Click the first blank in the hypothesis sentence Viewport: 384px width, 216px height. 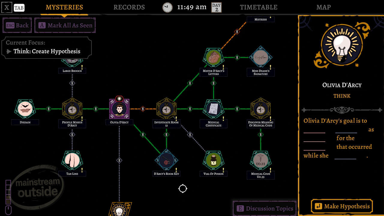click(314, 130)
